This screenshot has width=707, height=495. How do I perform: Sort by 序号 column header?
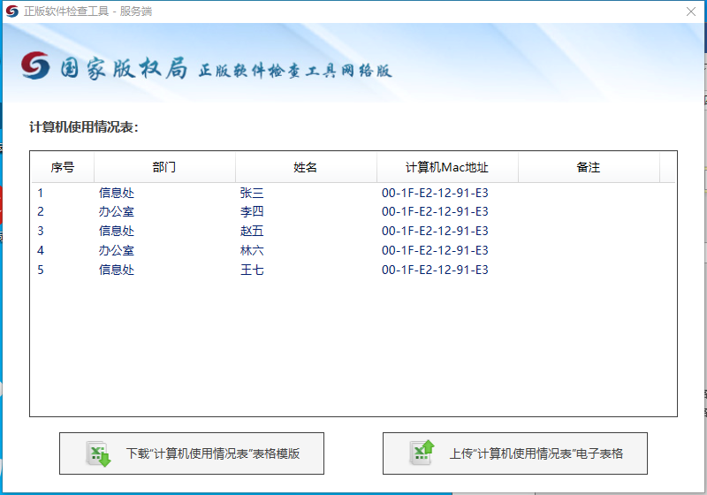(63, 167)
